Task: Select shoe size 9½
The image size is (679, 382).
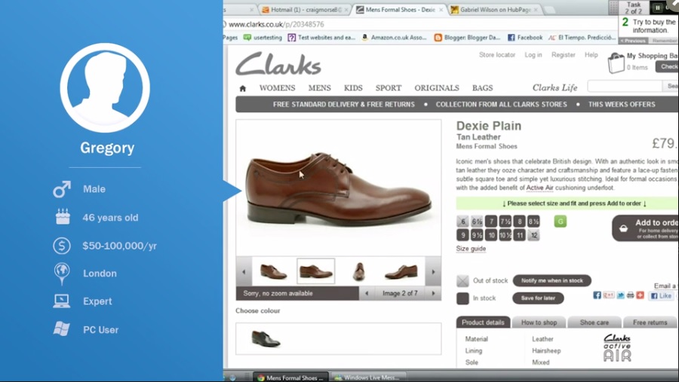Action: coord(477,235)
